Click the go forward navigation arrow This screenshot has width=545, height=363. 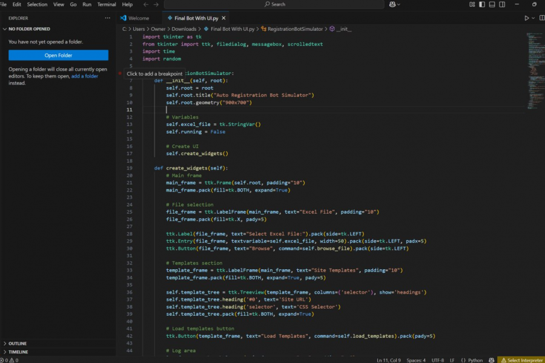[157, 4]
